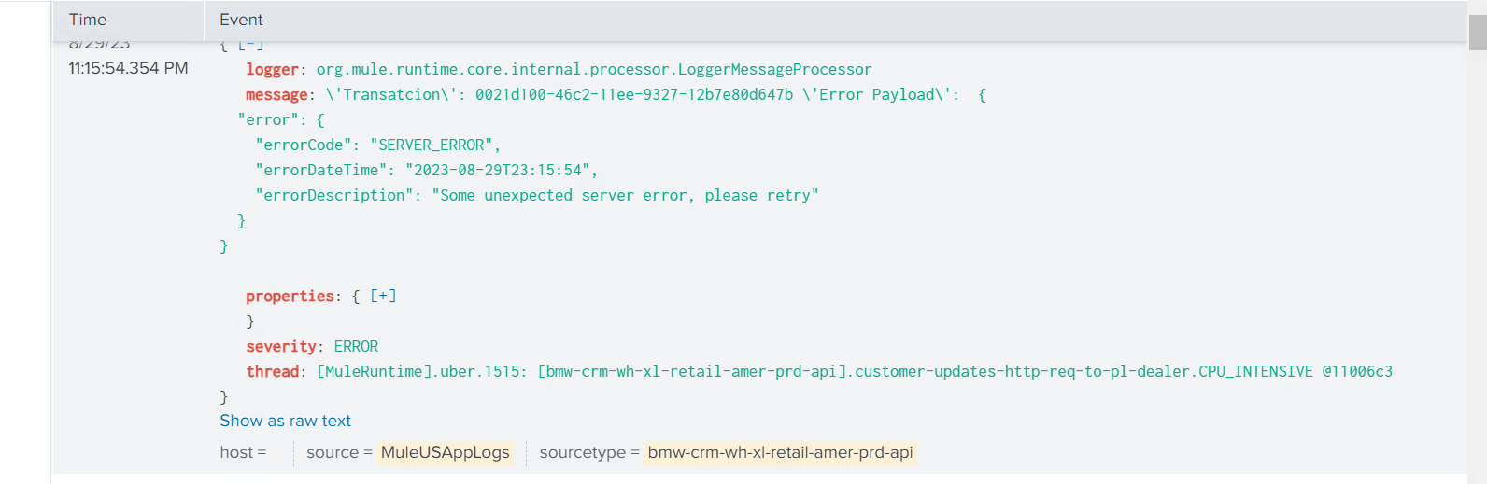Click the properties field key
The width and height of the screenshot is (1487, 484).
(290, 296)
